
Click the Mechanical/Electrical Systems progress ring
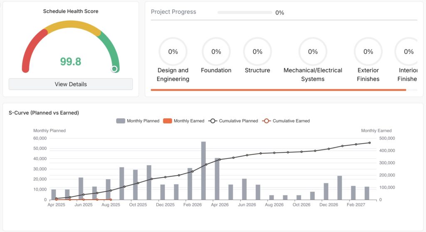click(x=313, y=52)
